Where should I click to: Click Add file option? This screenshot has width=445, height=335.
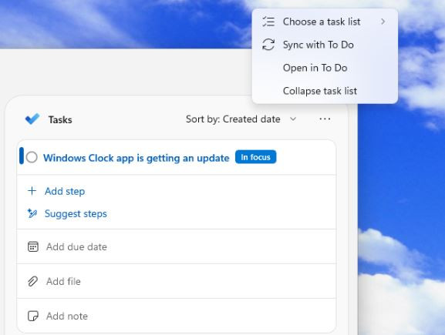point(177,281)
